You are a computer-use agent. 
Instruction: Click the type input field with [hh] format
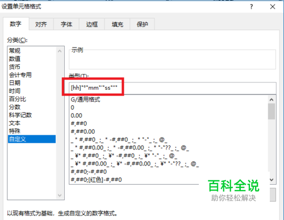(173, 88)
